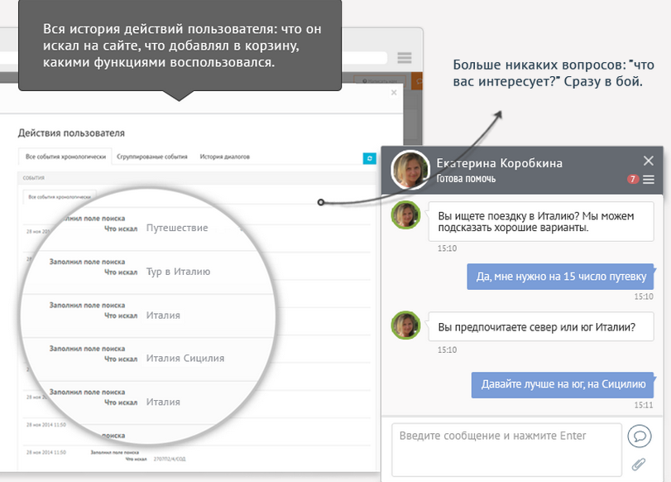The height and width of the screenshot is (482, 671).
Task: Click message Вы ищете поездку в Италию
Action: coord(541,221)
